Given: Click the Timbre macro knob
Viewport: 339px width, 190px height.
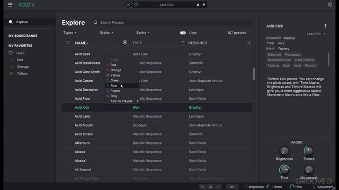Looking at the screenshot, I should tap(309, 151).
